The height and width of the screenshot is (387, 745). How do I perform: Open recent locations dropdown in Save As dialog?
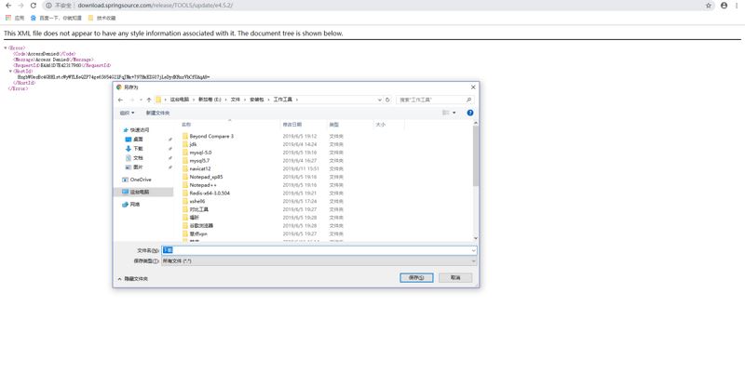pyautogui.click(x=141, y=100)
